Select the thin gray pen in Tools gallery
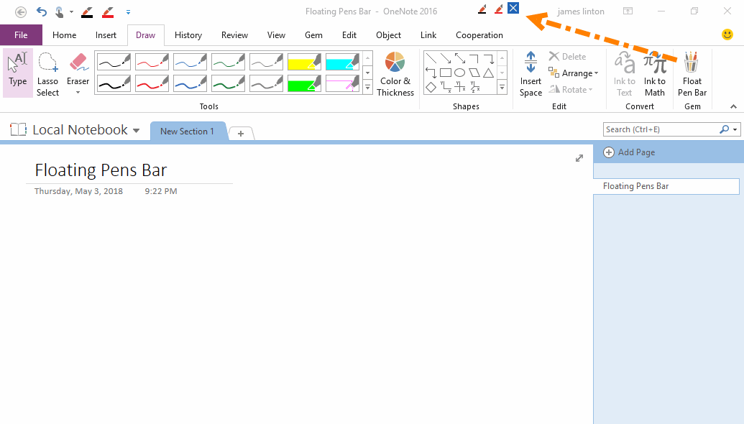 [x=266, y=62]
